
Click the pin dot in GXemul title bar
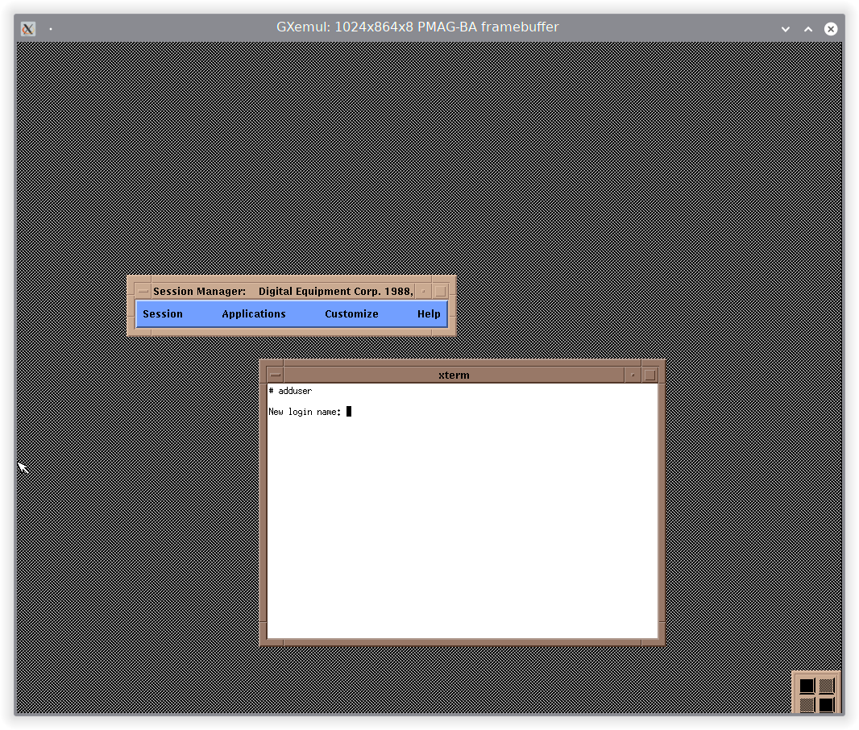(51, 28)
